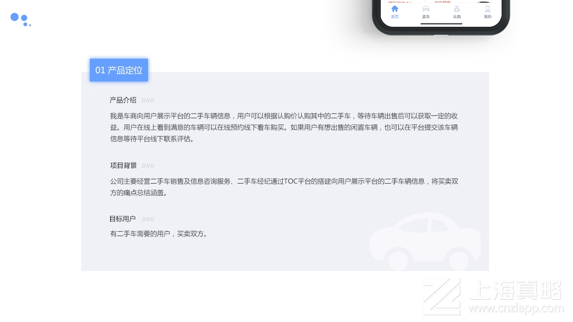Click the slashes mark beside 产品介绍
This screenshot has height=322, width=573.
pos(148,100)
